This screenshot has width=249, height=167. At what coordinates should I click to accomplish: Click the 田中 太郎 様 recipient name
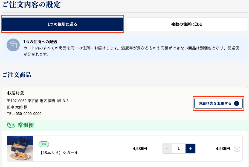17,107
